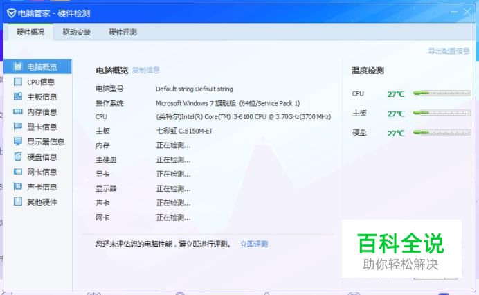Select 显卡信息 label in sidebar
This screenshot has height=295, width=479.
point(42,127)
